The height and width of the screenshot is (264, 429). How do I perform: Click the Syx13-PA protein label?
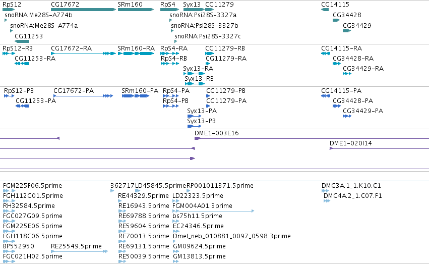point(202,111)
